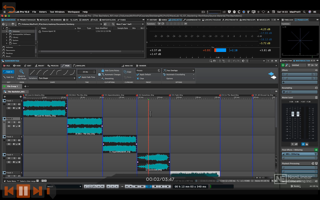The image size is (320, 200).
Task: Switch to the Insert ribbon tab
Action: [x=39, y=66]
